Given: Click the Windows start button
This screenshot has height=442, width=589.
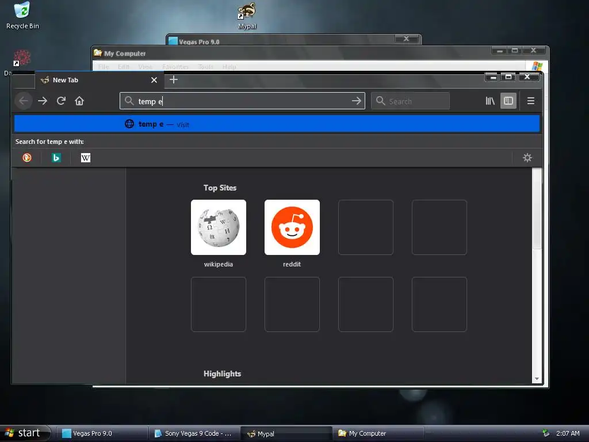Looking at the screenshot, I should tap(25, 433).
